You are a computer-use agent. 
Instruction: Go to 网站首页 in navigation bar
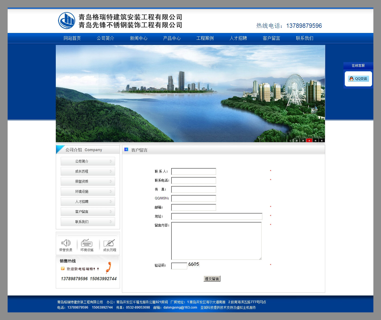pyautogui.click(x=72, y=38)
